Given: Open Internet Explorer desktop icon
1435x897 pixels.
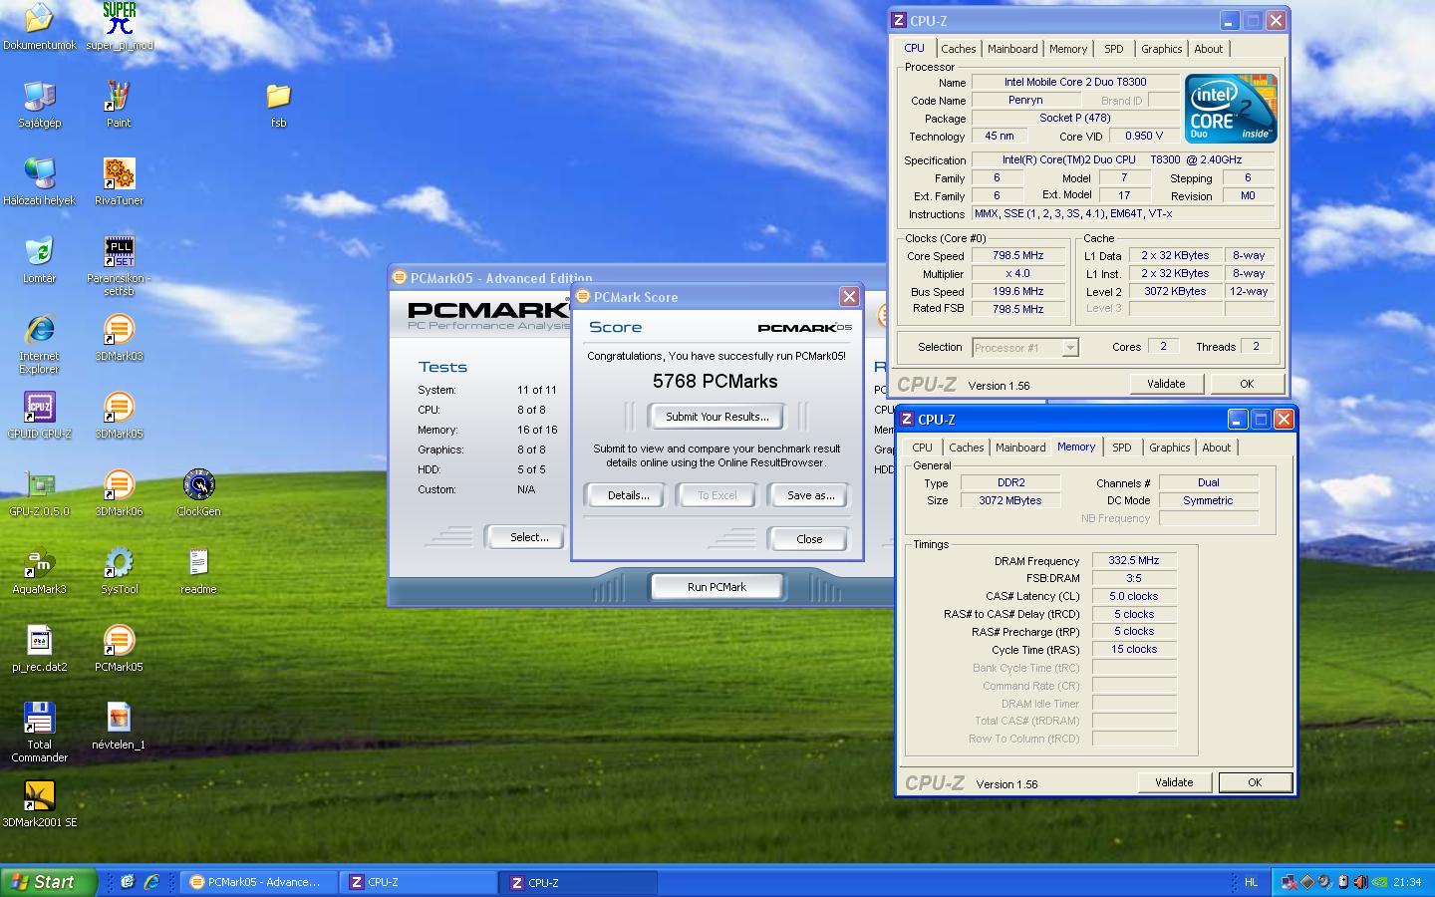Looking at the screenshot, I should coord(39,343).
